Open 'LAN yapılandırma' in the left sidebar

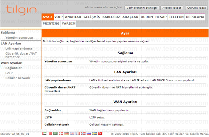(19, 48)
